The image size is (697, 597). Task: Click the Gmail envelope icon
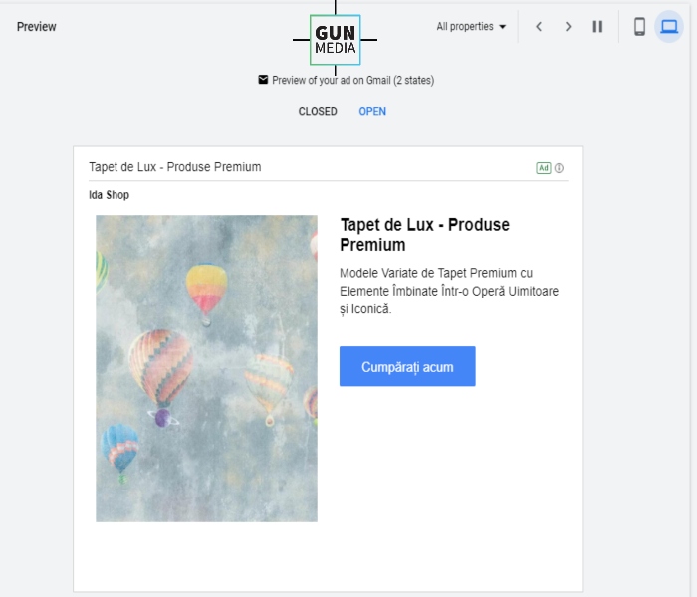pyautogui.click(x=263, y=80)
